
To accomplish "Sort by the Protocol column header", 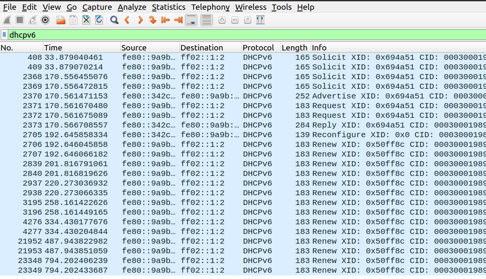I will tap(258, 47).
